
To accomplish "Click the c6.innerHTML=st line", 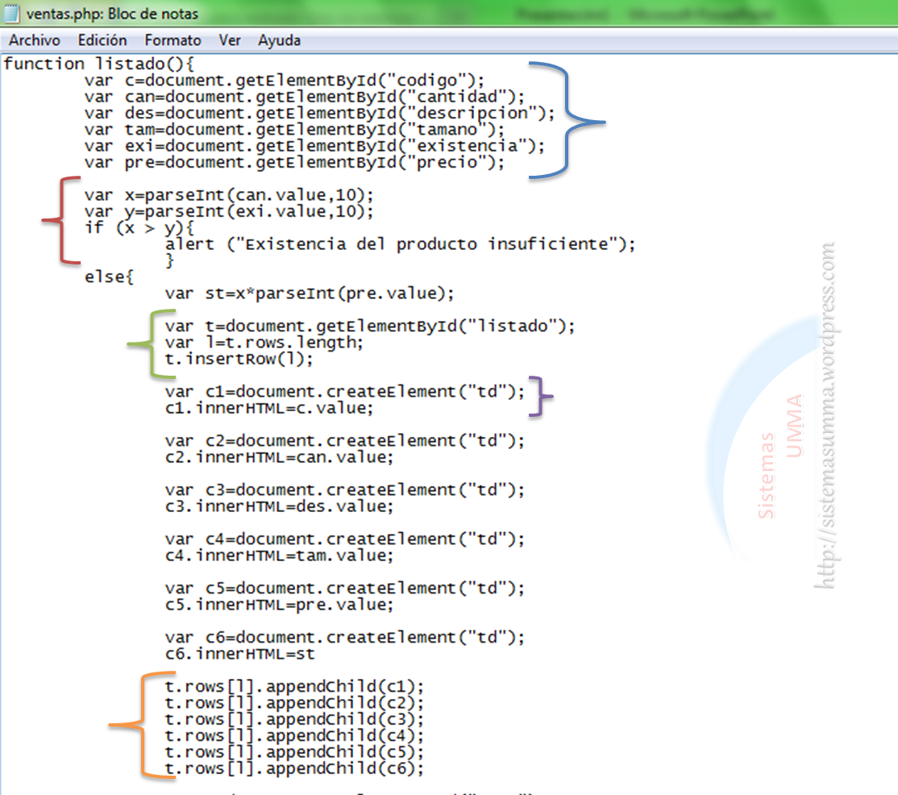I will (239, 654).
